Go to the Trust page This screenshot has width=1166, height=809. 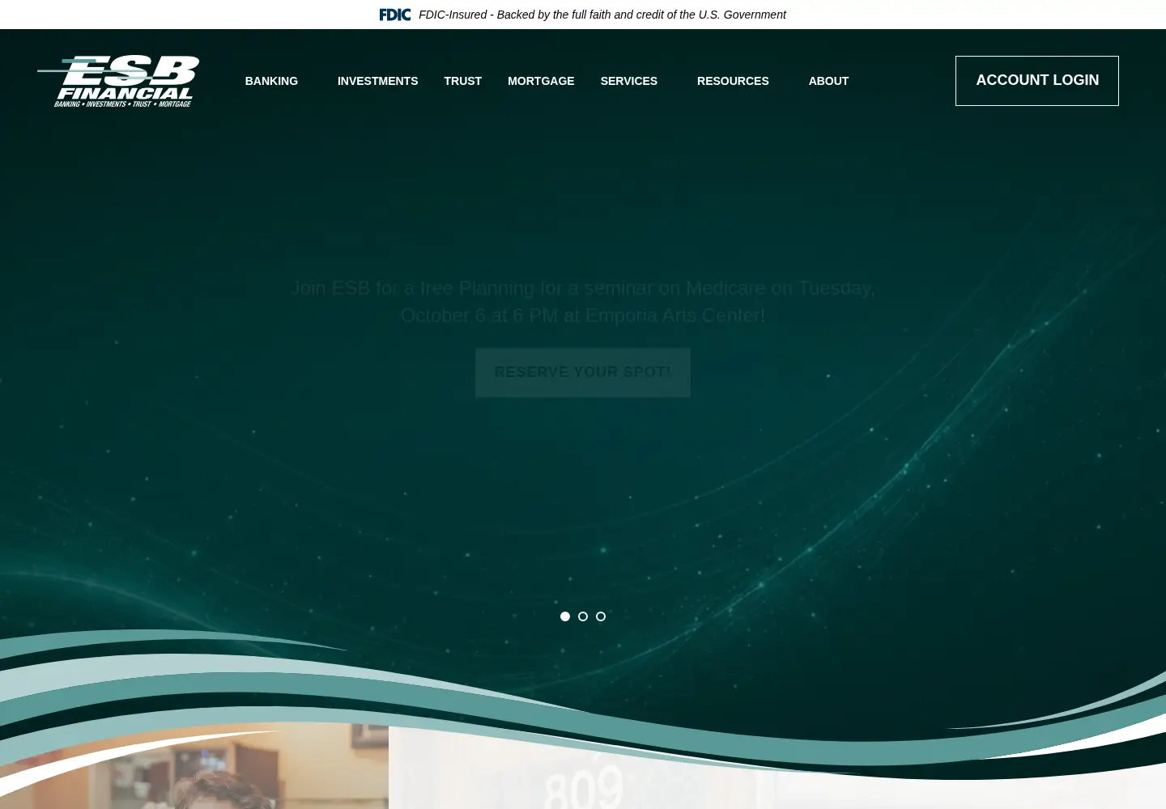click(x=462, y=81)
